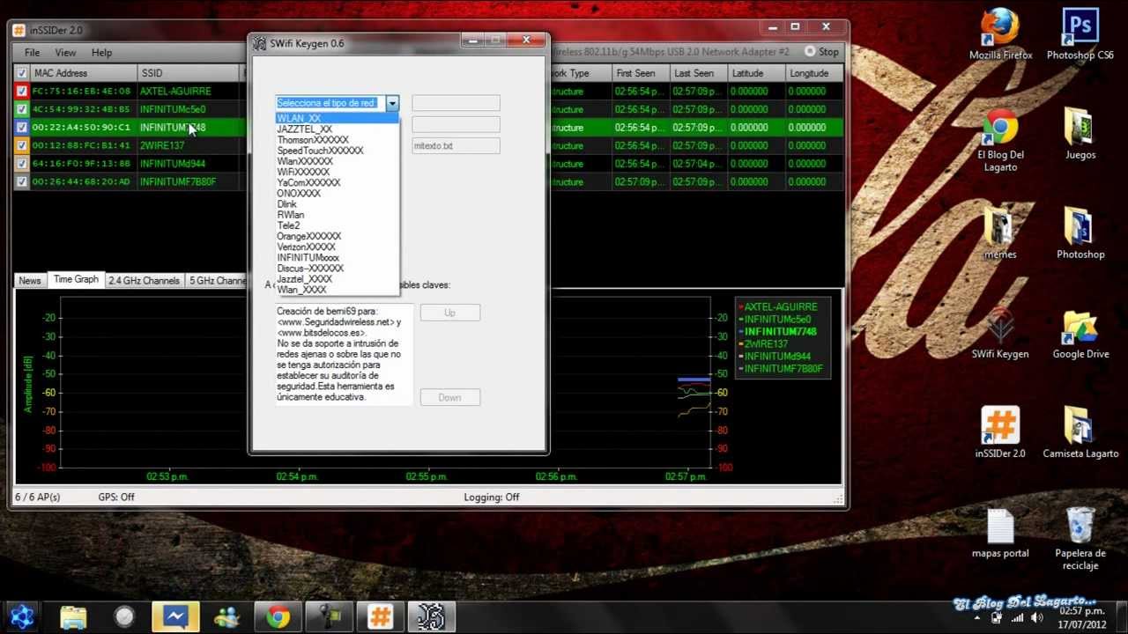Viewport: 1128px width, 634px height.
Task: Uncheck the INFINITUM7748 network checkbox
Action: tap(21, 127)
